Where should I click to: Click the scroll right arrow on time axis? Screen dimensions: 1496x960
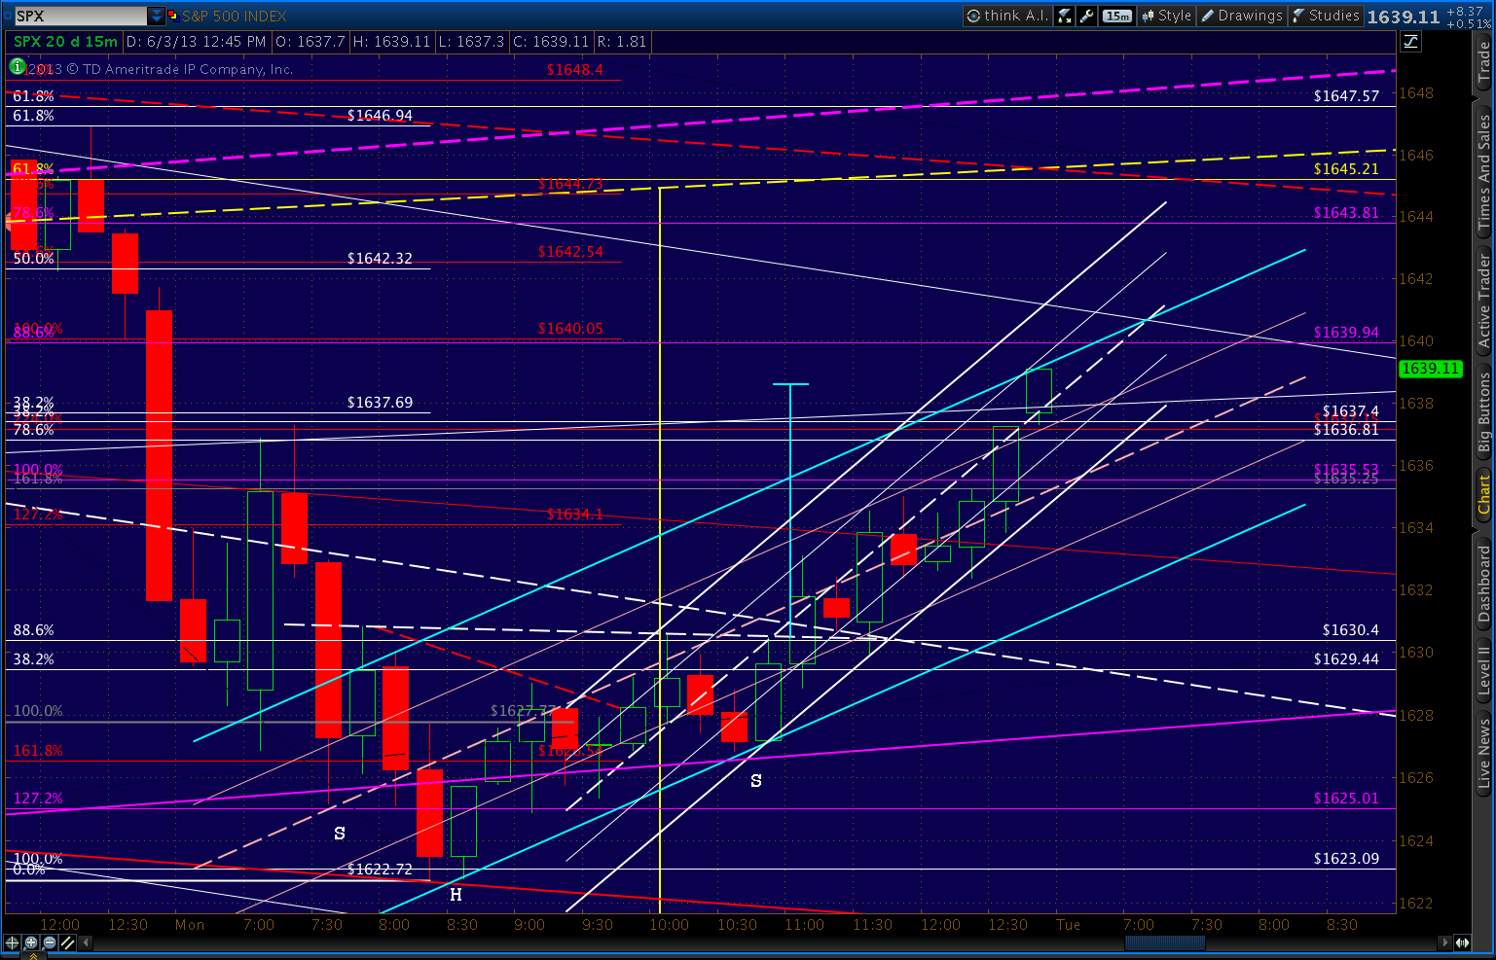[x=1443, y=942]
